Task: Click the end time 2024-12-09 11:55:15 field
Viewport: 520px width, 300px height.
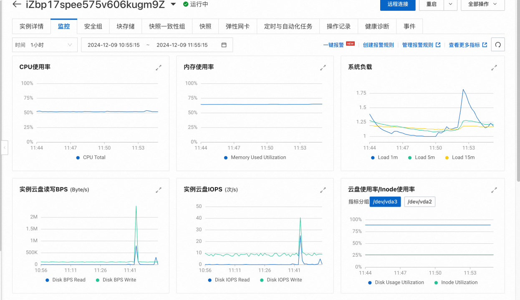Action: (182, 45)
